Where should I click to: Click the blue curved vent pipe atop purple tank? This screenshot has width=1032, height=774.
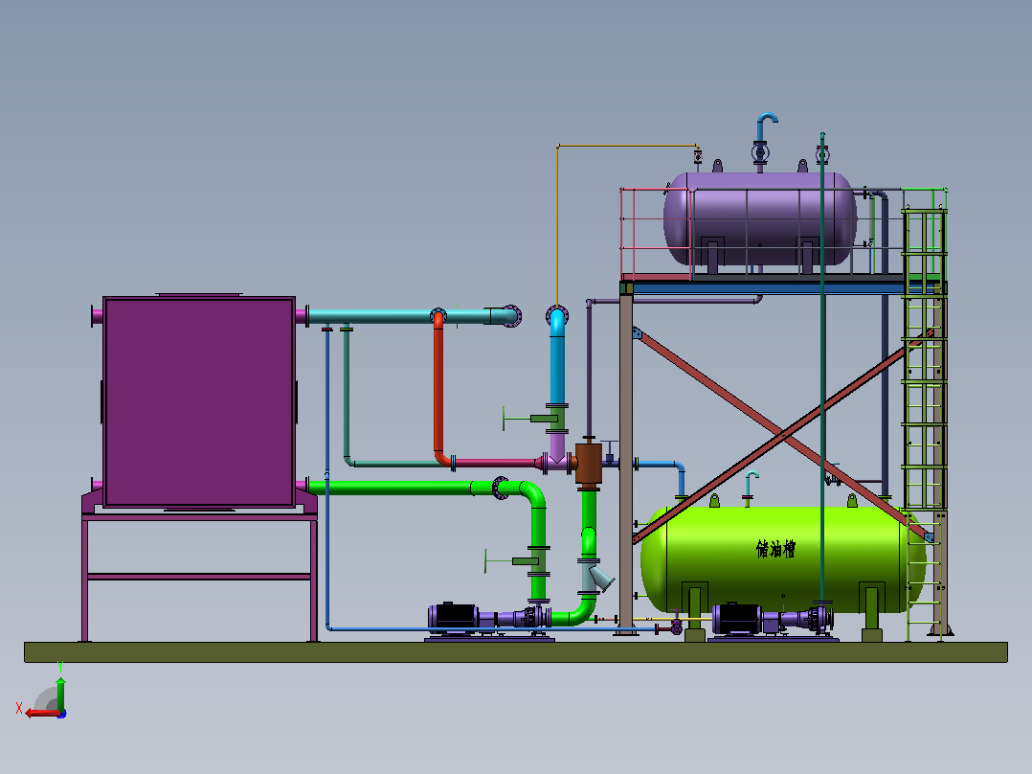coord(766,124)
